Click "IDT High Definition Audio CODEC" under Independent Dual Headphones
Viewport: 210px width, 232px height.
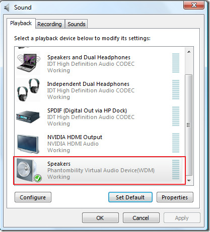click(x=91, y=90)
